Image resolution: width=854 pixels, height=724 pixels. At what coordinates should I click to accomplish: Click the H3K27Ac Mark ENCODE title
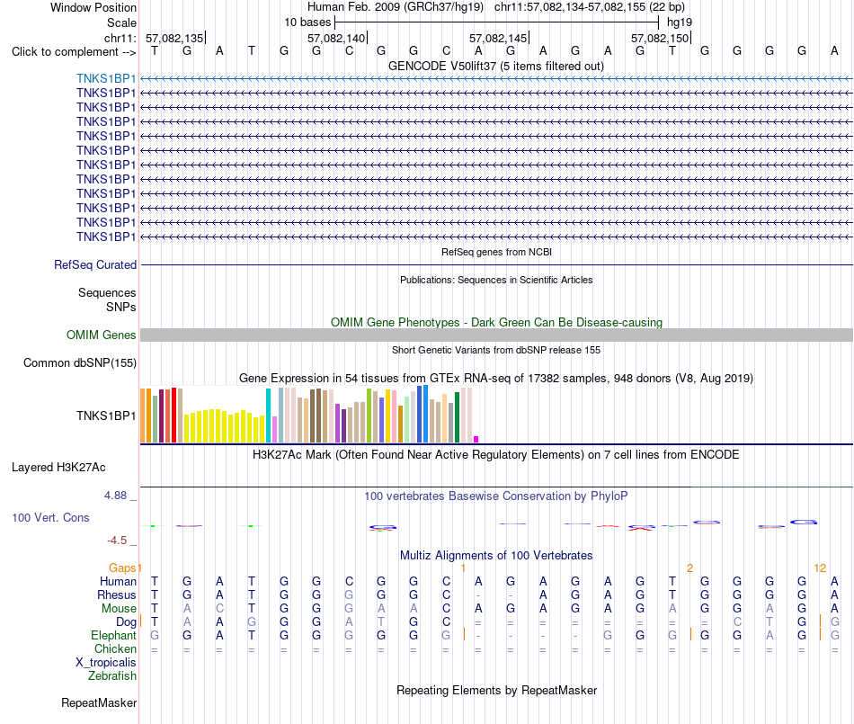coord(496,455)
